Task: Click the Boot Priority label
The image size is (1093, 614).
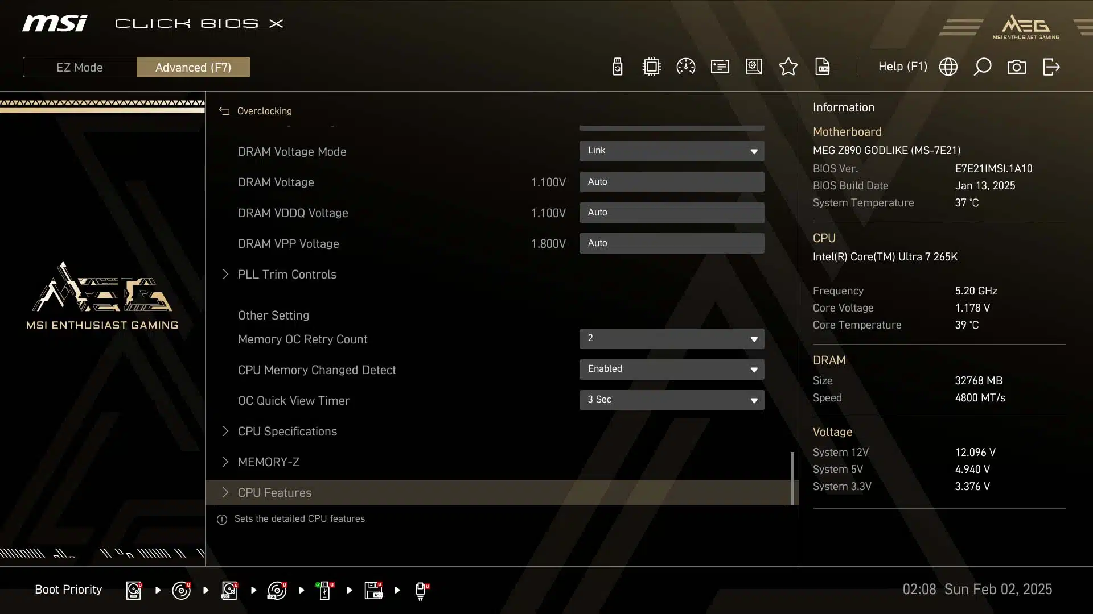Action: [68, 590]
